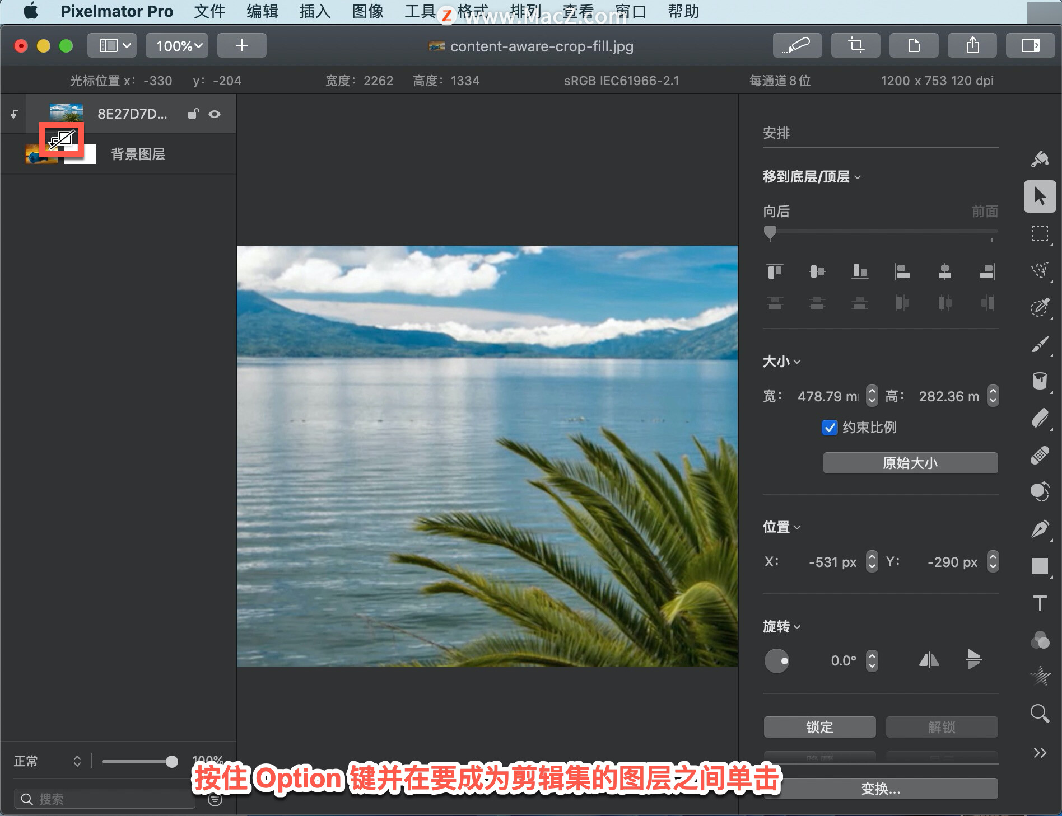Click the layer 搜索 search field
The image size is (1062, 816).
[105, 799]
